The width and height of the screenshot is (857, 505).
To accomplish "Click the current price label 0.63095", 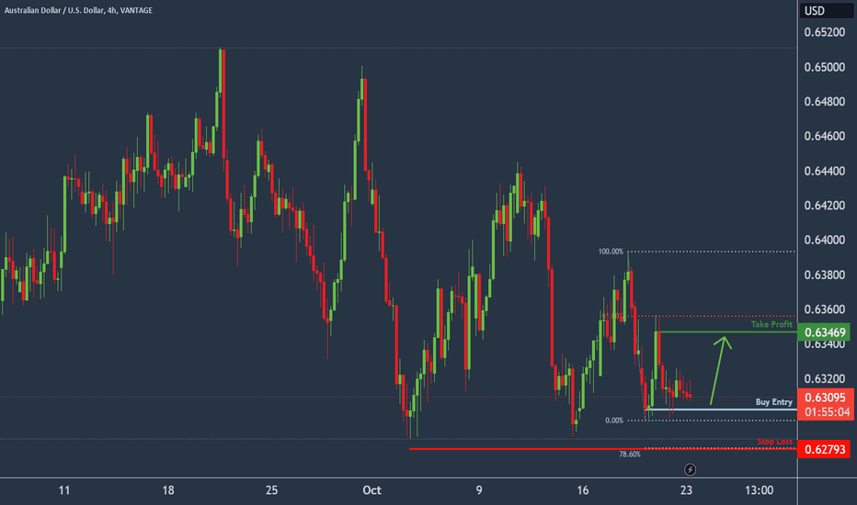I will pyautogui.click(x=826, y=398).
